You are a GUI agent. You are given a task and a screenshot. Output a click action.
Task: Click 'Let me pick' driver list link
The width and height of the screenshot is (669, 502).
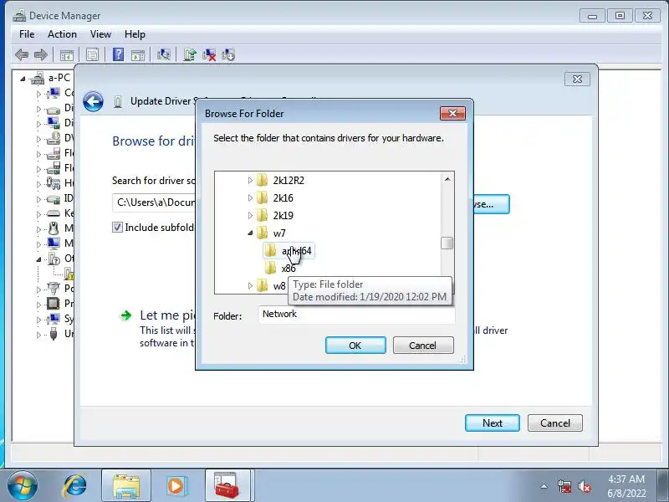coord(168,315)
